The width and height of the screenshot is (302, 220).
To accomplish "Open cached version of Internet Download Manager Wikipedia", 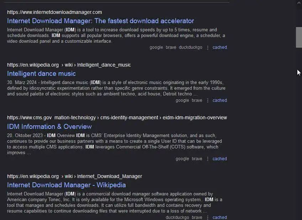I will [220, 218].
